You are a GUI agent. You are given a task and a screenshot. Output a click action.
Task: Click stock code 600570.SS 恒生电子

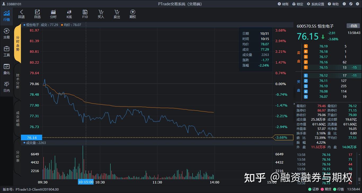(x=315, y=26)
